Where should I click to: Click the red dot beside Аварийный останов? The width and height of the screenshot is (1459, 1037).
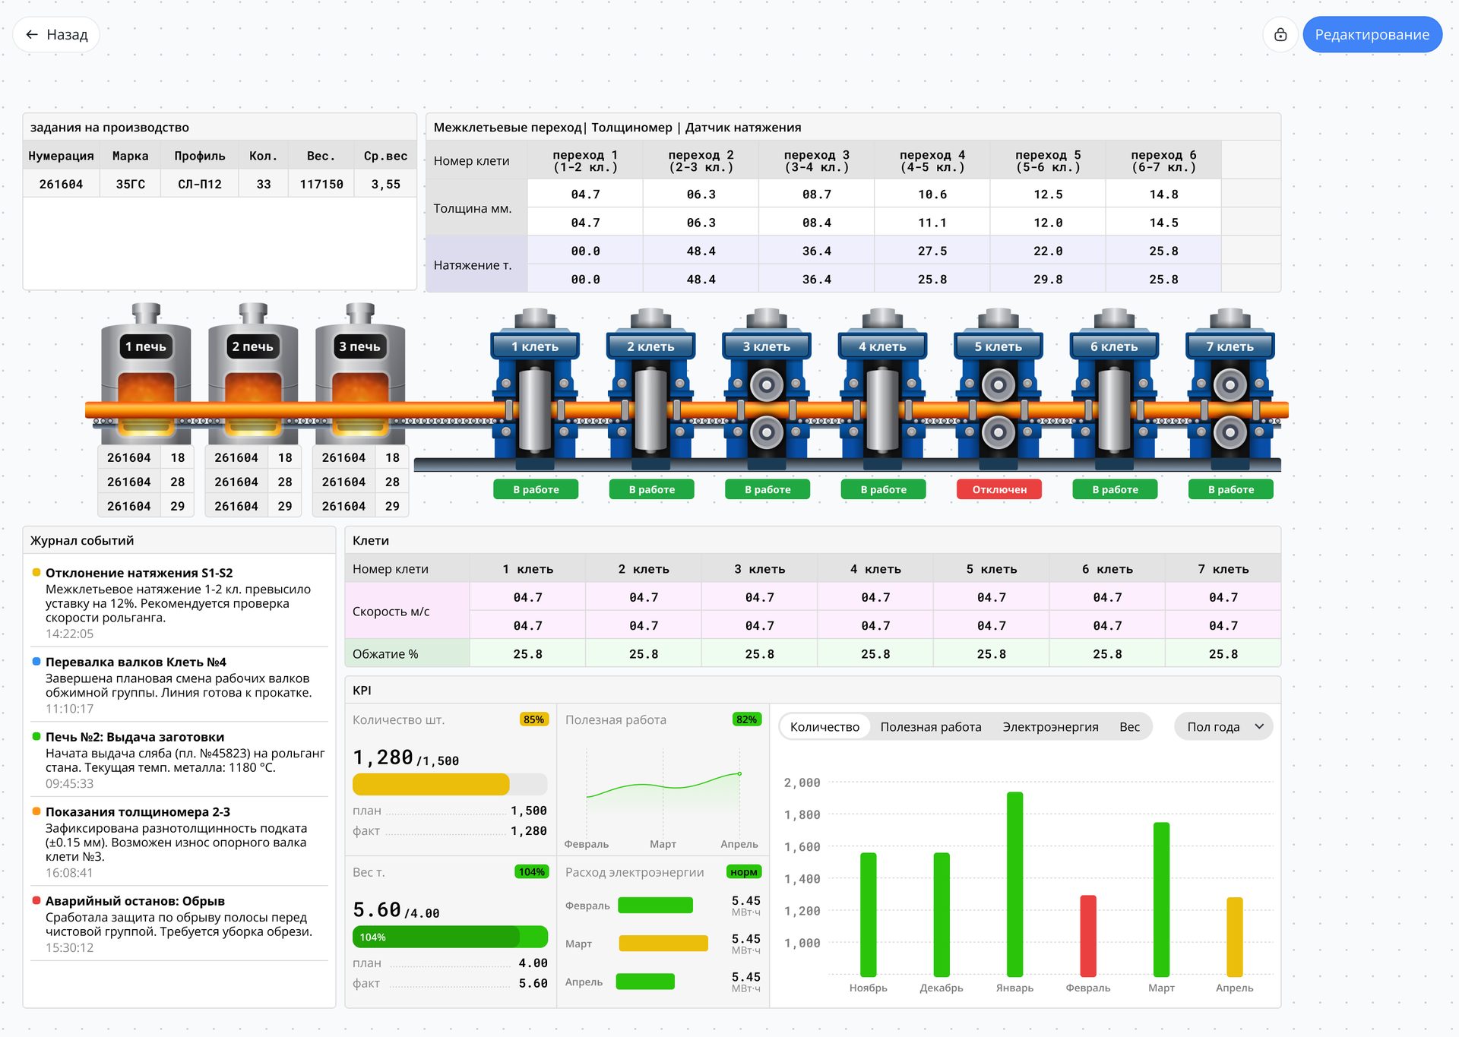click(x=36, y=900)
